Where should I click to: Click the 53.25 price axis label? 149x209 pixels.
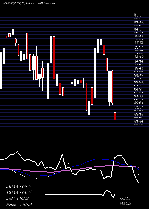tap(139, 124)
